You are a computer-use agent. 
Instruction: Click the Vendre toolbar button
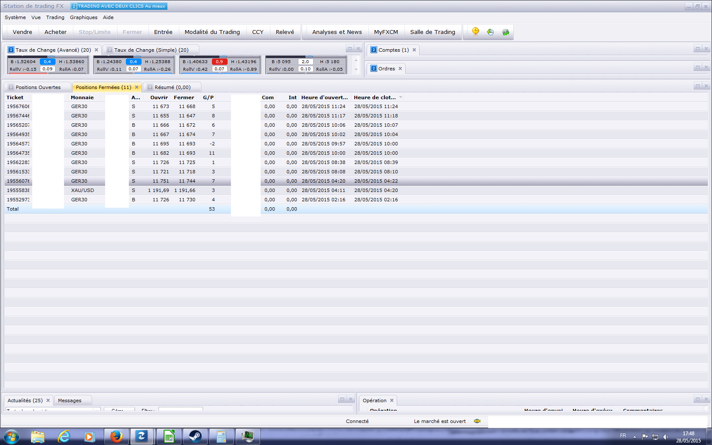coord(22,32)
